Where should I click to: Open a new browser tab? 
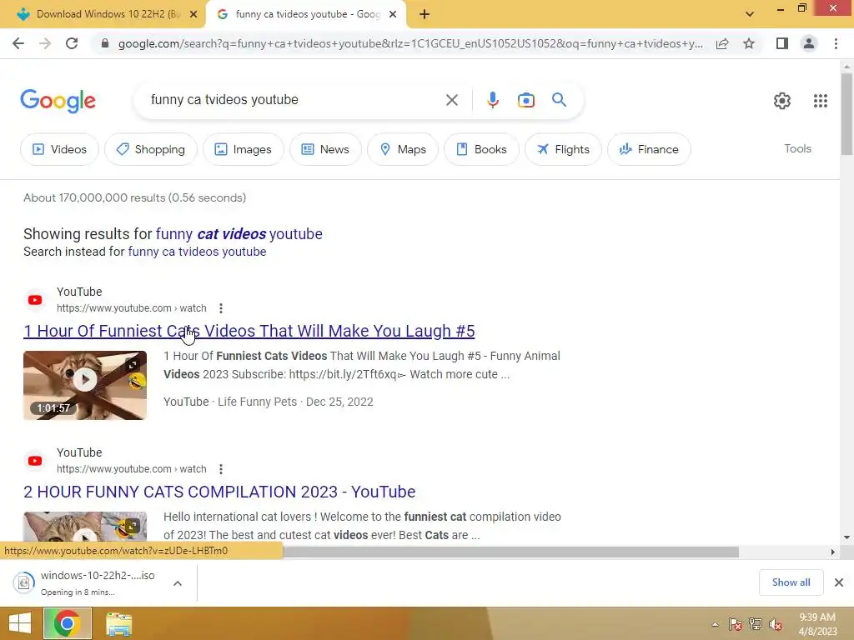424,15
